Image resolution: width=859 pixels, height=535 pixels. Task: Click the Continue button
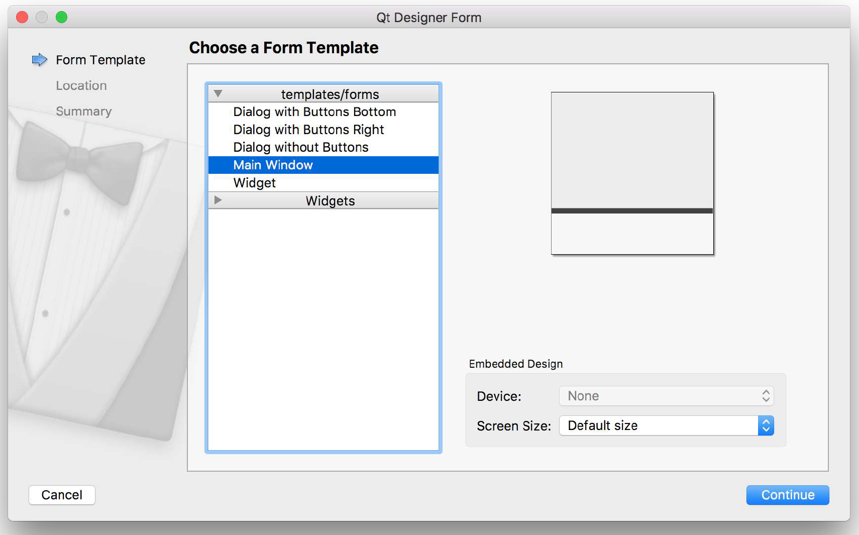(x=788, y=495)
